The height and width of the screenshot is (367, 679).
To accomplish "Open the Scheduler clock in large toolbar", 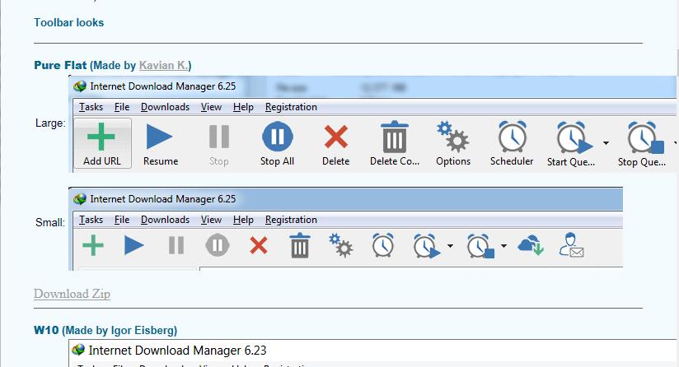I will [x=513, y=137].
